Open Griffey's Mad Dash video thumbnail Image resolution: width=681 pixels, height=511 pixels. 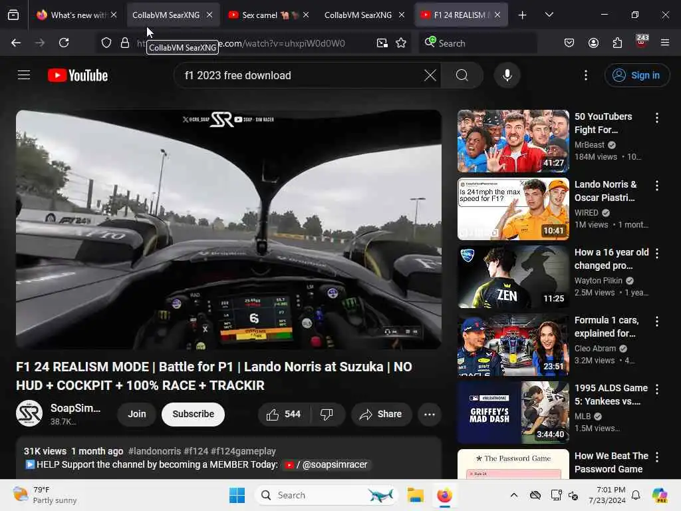pyautogui.click(x=513, y=413)
